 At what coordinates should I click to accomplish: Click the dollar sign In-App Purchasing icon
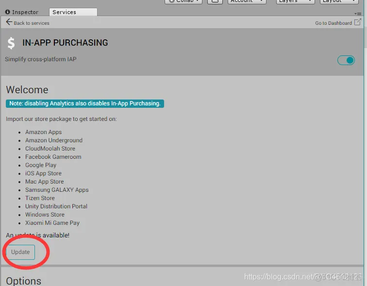click(11, 43)
